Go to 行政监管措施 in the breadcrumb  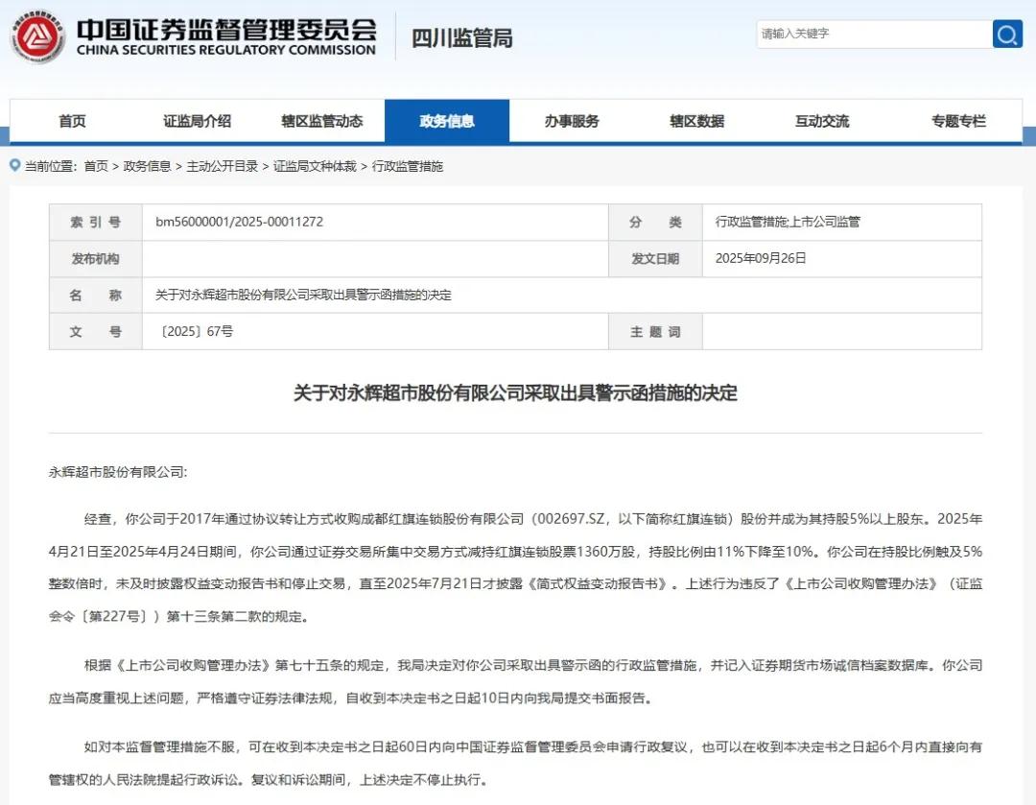tap(408, 166)
